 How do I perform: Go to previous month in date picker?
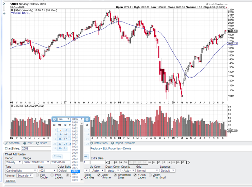[54, 119]
